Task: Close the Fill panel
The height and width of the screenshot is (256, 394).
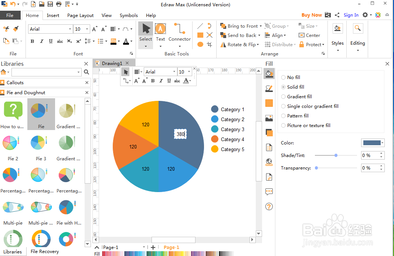Action: [x=387, y=64]
